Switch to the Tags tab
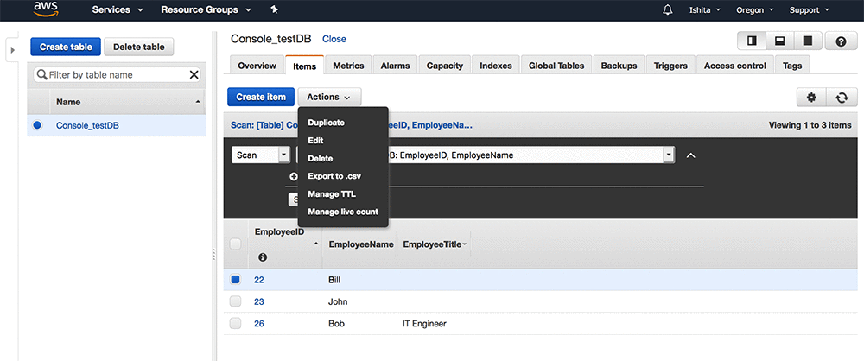Image resolution: width=864 pixels, height=361 pixels. point(792,66)
